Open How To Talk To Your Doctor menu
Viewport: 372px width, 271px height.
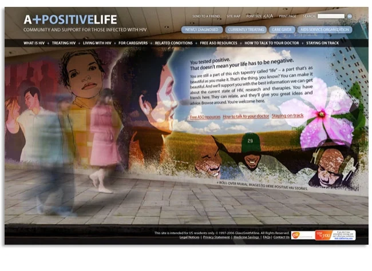point(272,43)
